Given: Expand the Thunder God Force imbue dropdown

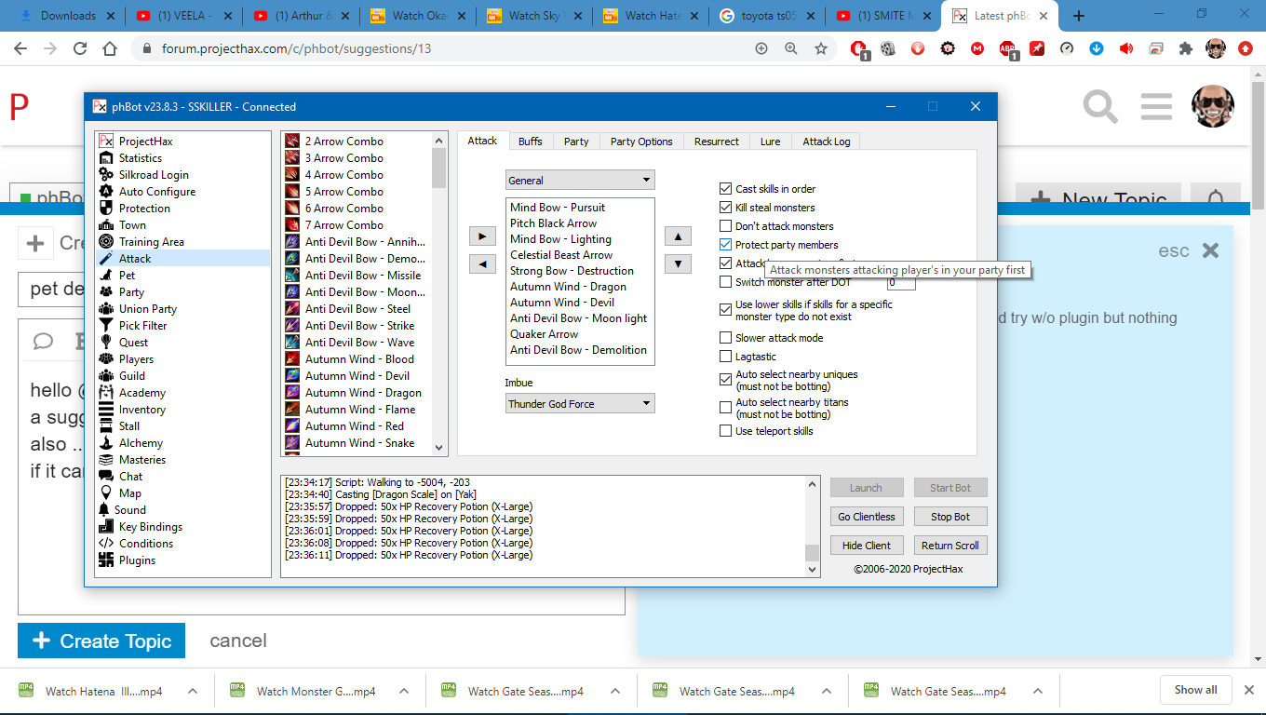Looking at the screenshot, I should pyautogui.click(x=580, y=404).
